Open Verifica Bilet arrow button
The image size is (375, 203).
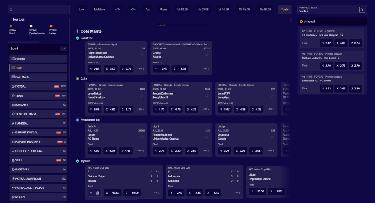(x=362, y=10)
